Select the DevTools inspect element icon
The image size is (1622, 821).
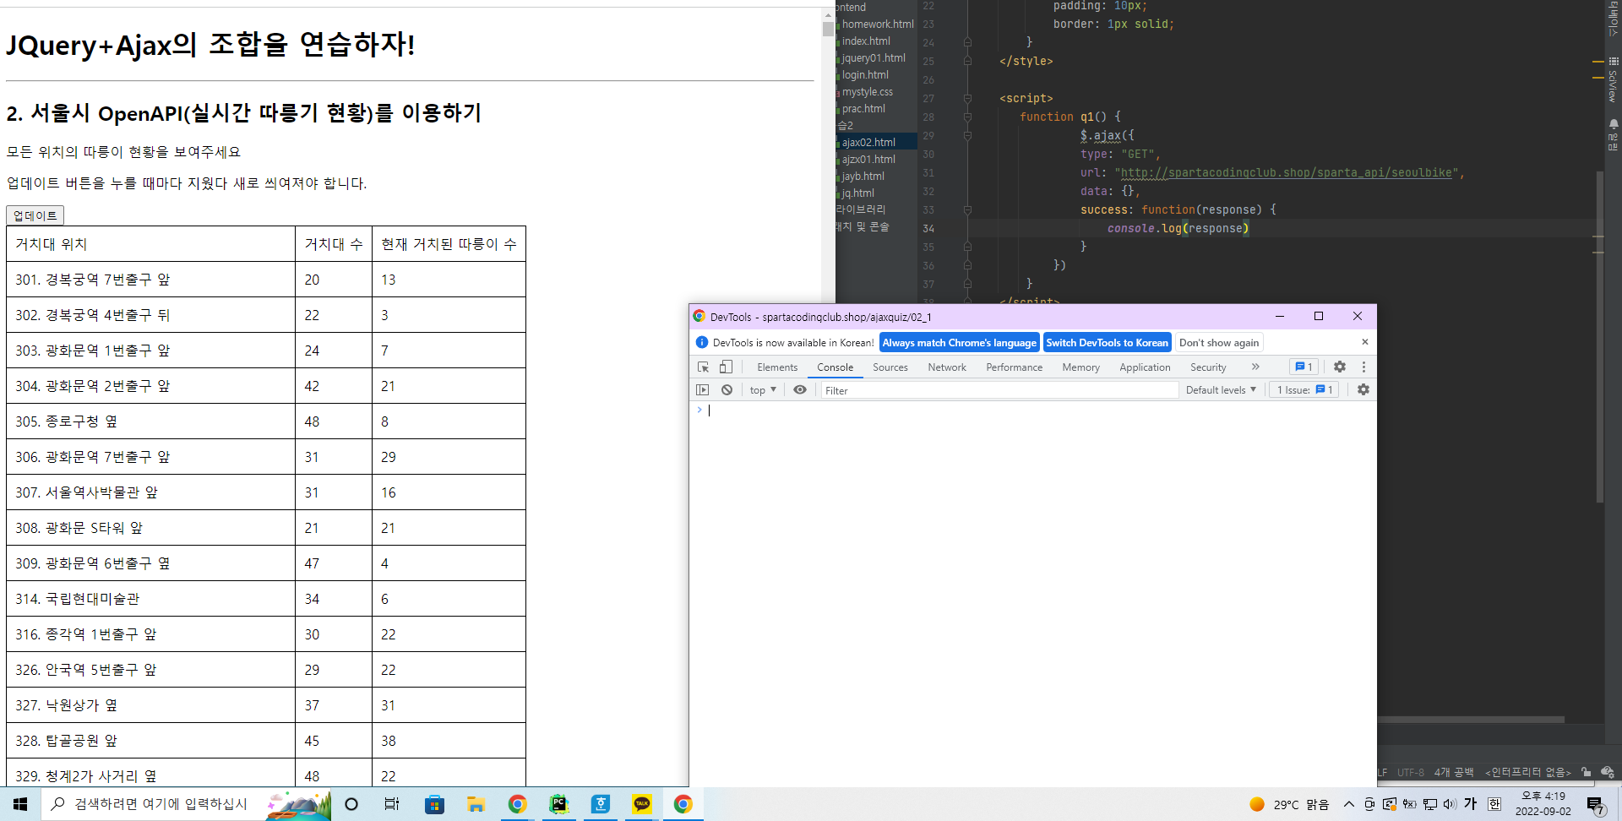(703, 367)
